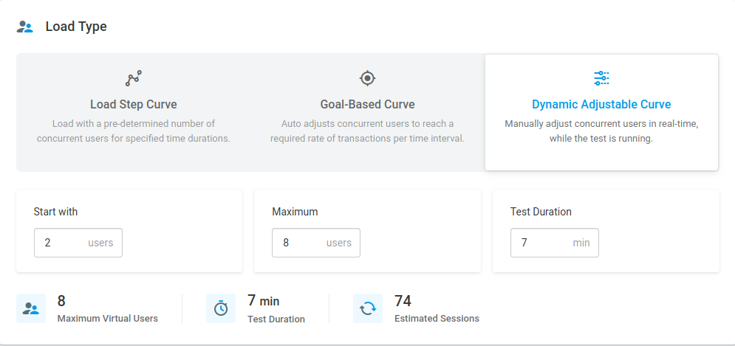This screenshot has height=346, width=735.
Task: Click the Goal-Based Curve description text
Action: point(367,131)
